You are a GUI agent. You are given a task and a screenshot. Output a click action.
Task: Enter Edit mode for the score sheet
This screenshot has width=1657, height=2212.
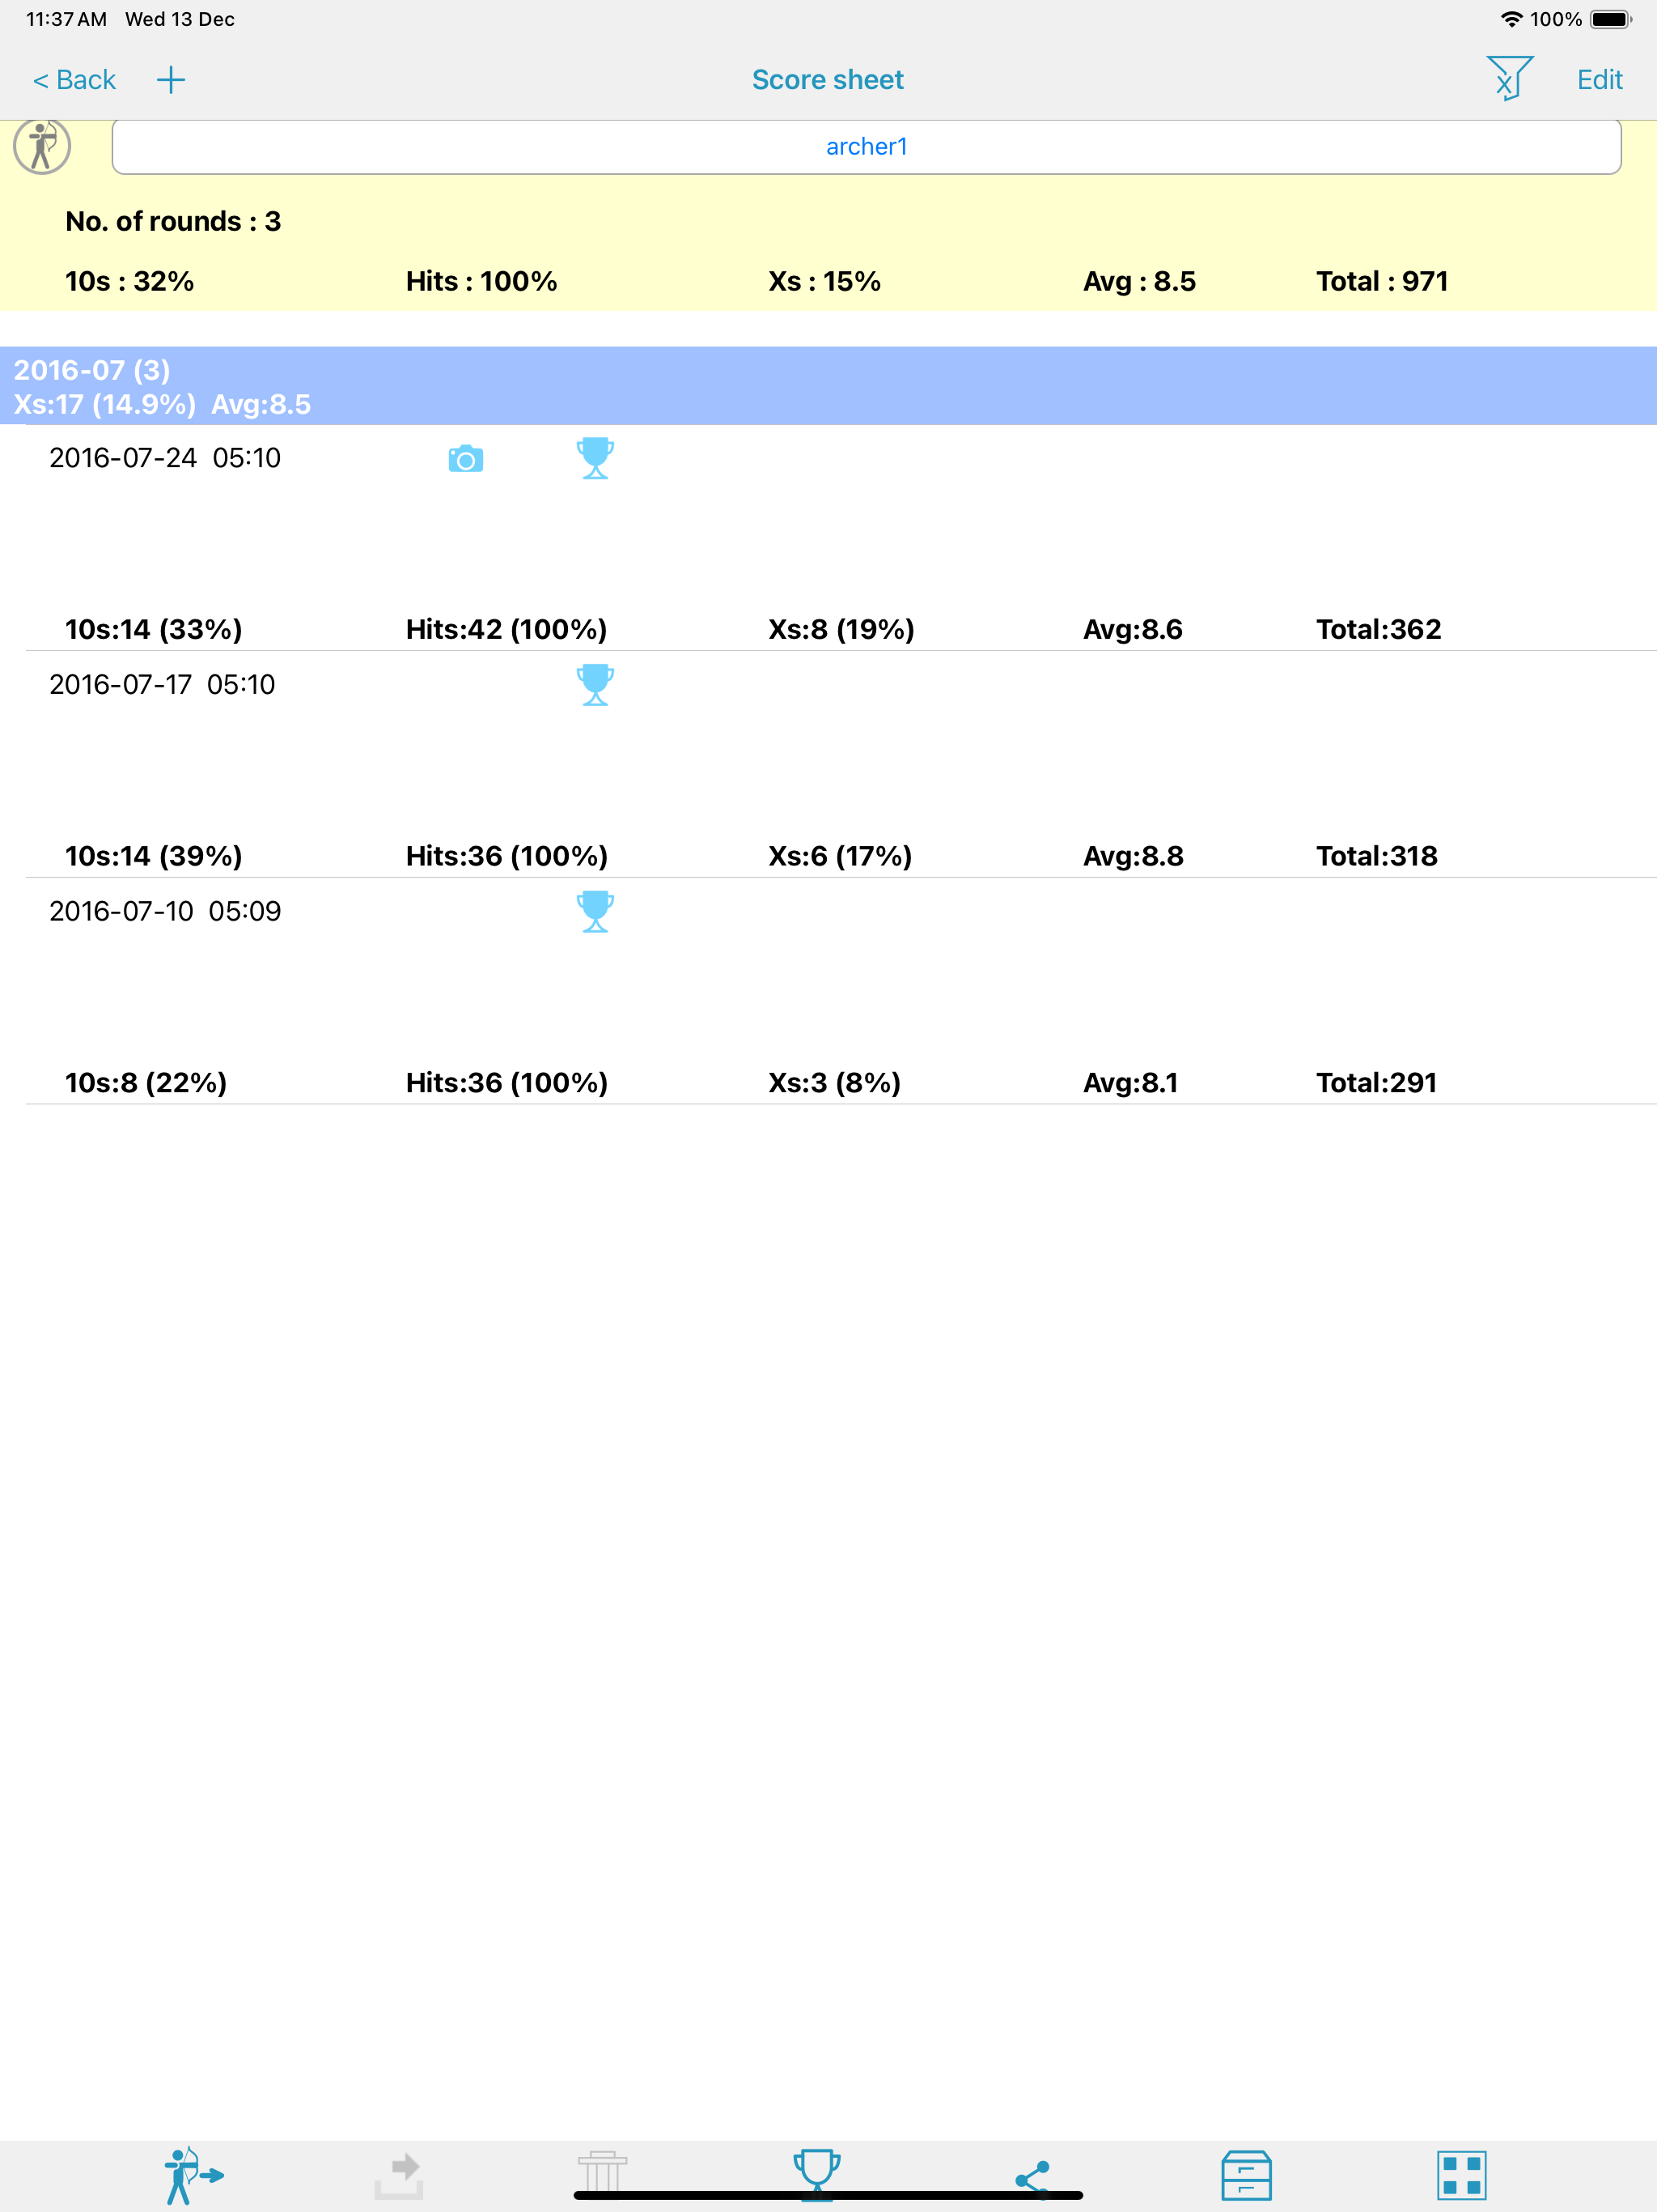pos(1598,78)
